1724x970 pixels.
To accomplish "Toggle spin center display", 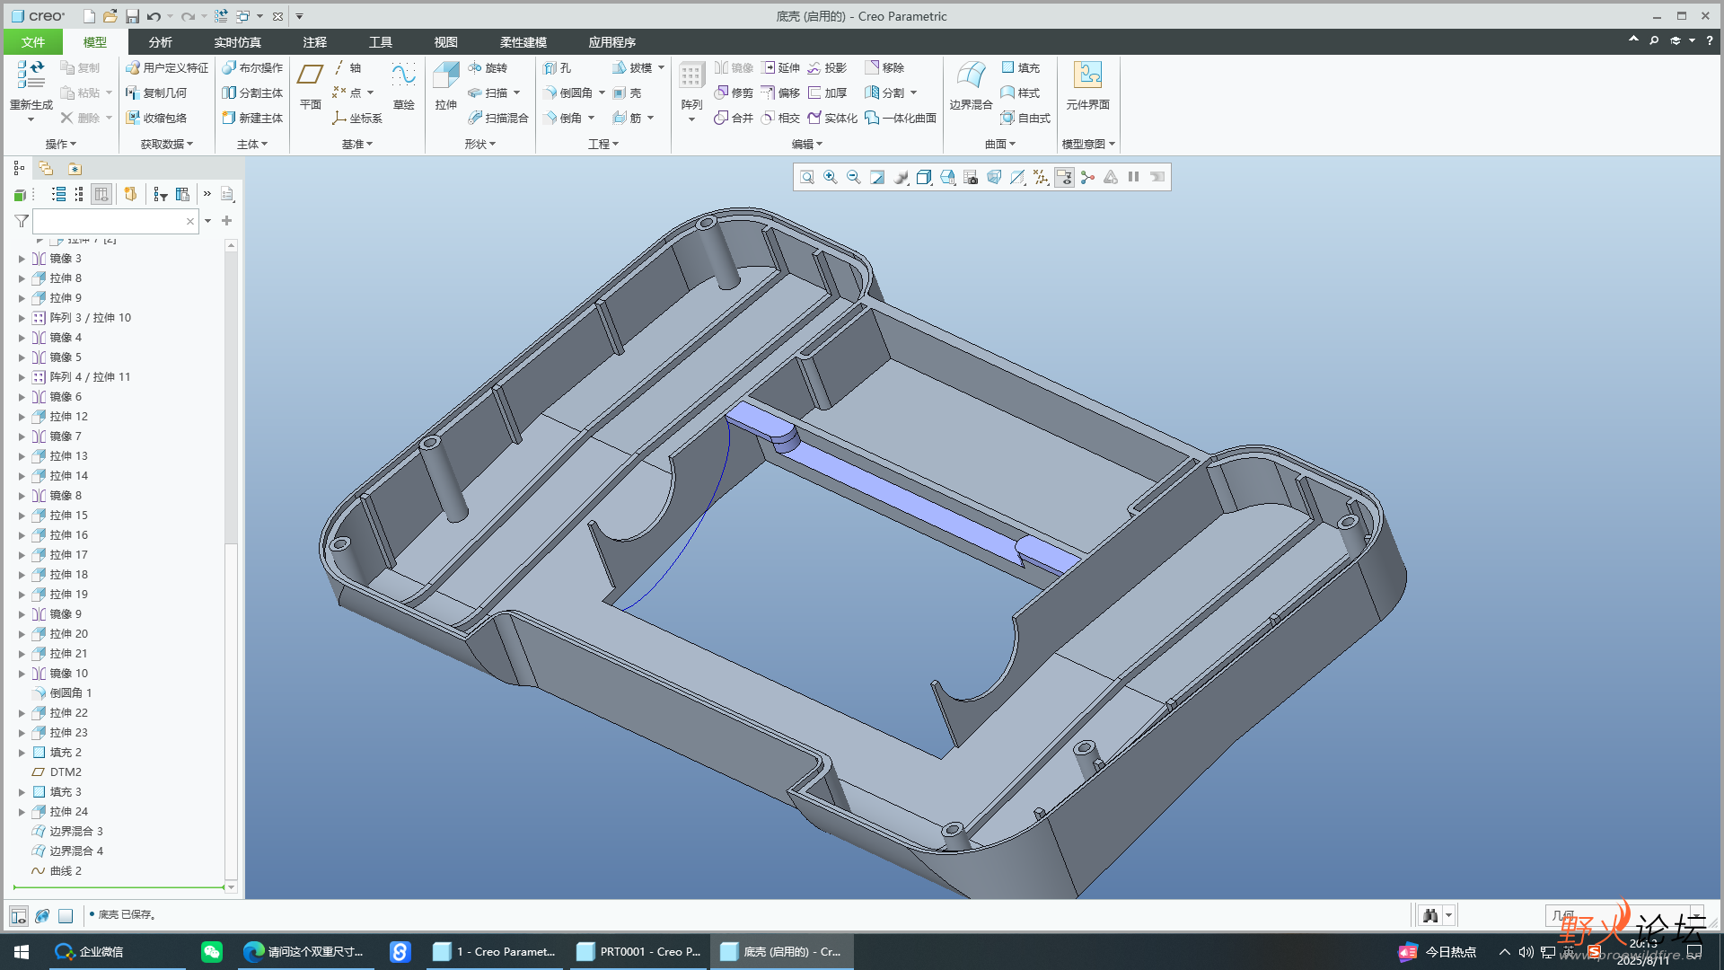I will [1087, 178].
